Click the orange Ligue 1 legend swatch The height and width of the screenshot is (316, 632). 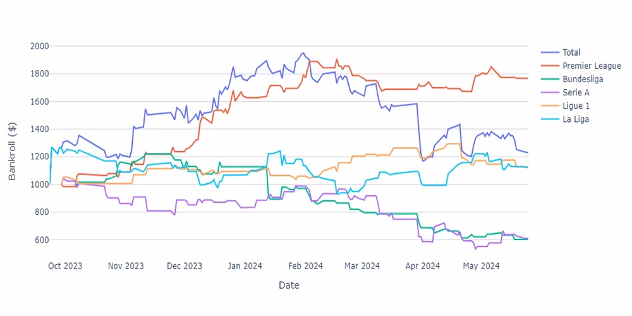(x=549, y=106)
